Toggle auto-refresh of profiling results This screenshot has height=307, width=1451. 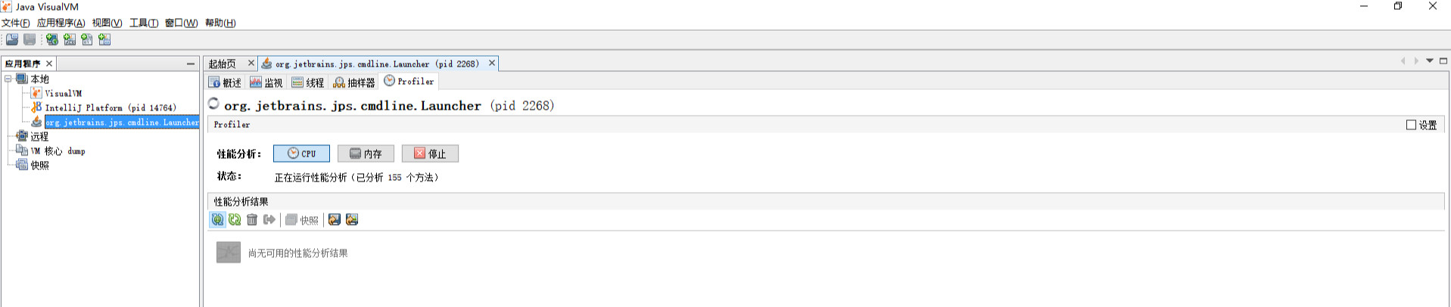pyautogui.click(x=217, y=219)
